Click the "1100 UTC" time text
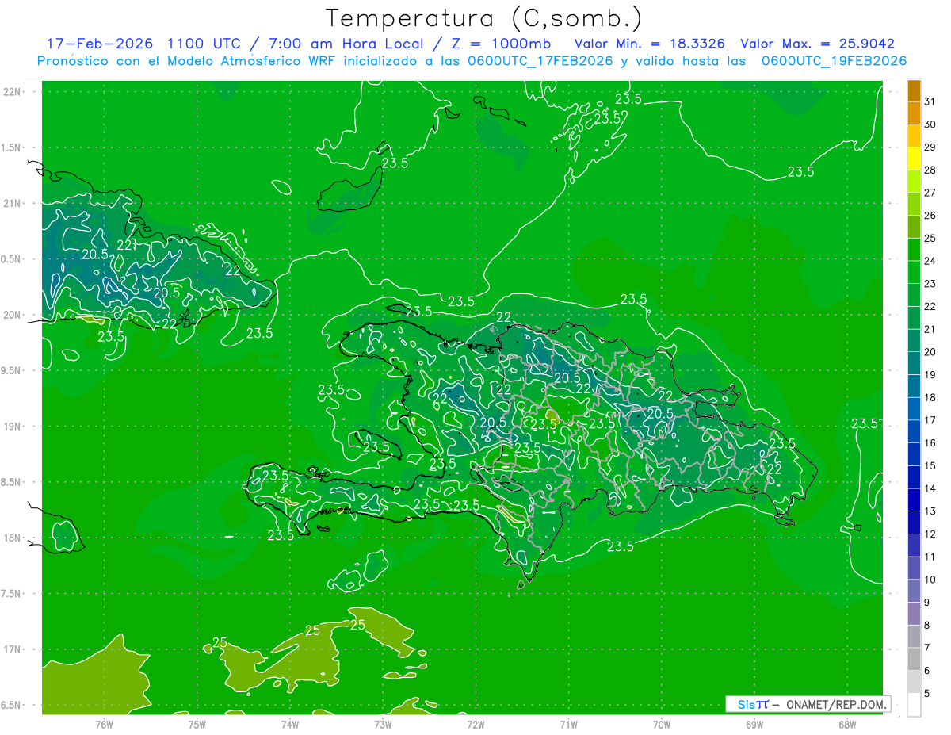This screenshot has width=951, height=735. [x=205, y=44]
